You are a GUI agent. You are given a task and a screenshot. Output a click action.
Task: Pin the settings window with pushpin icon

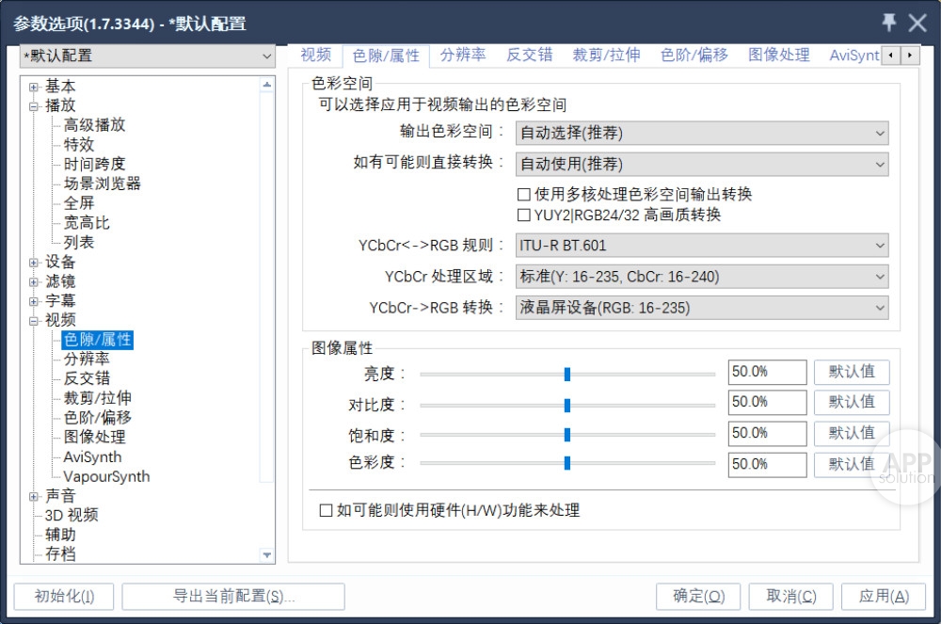pyautogui.click(x=888, y=23)
